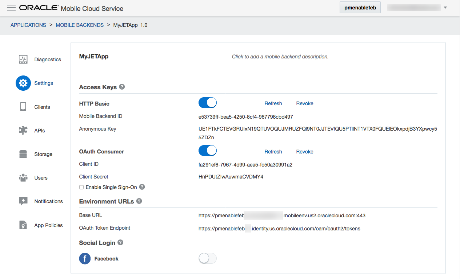Check the Enable Single Sign-On checkbox

coord(81,187)
